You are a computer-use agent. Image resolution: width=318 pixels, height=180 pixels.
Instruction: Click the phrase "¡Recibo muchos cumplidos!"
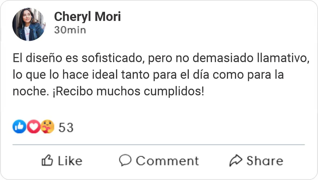(127, 91)
